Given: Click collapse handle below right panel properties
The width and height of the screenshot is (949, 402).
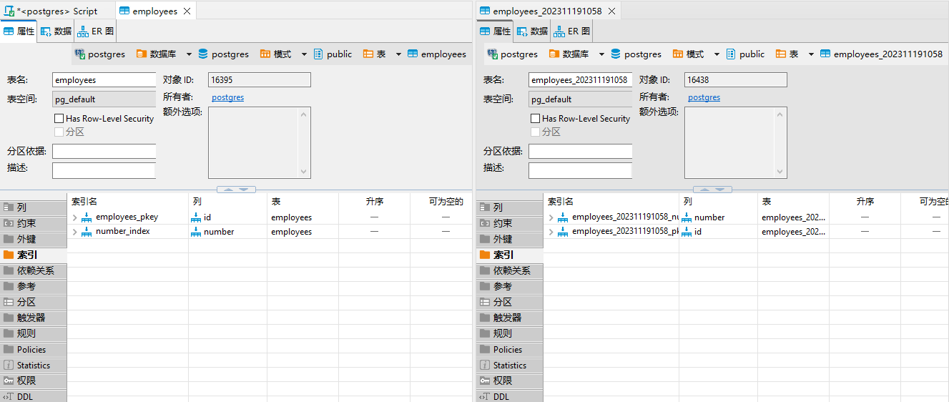Looking at the screenshot, I should click(712, 190).
